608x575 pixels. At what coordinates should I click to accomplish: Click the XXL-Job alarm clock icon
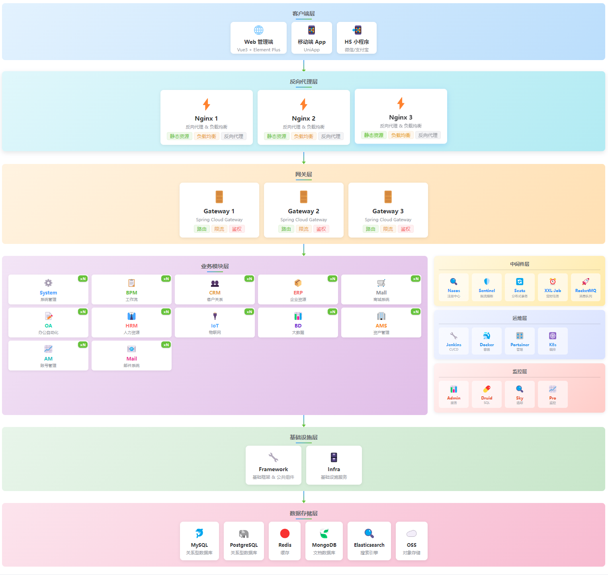(552, 282)
